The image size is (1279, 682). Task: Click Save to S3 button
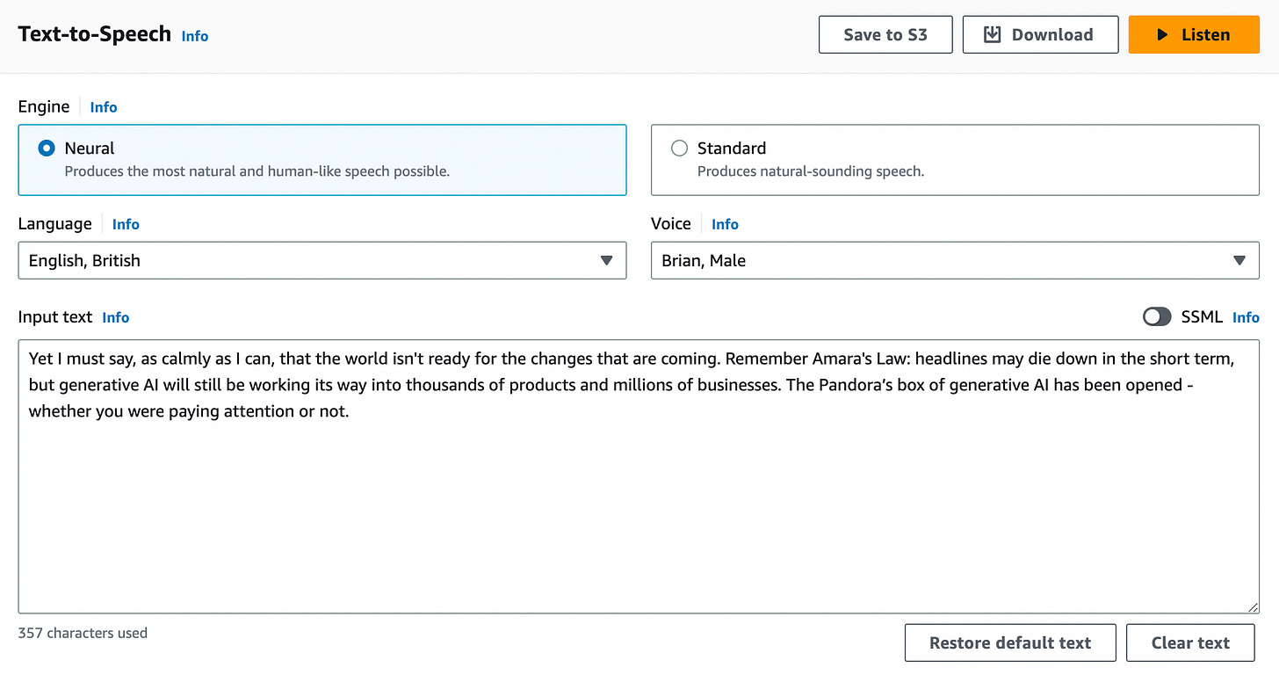[x=885, y=35]
